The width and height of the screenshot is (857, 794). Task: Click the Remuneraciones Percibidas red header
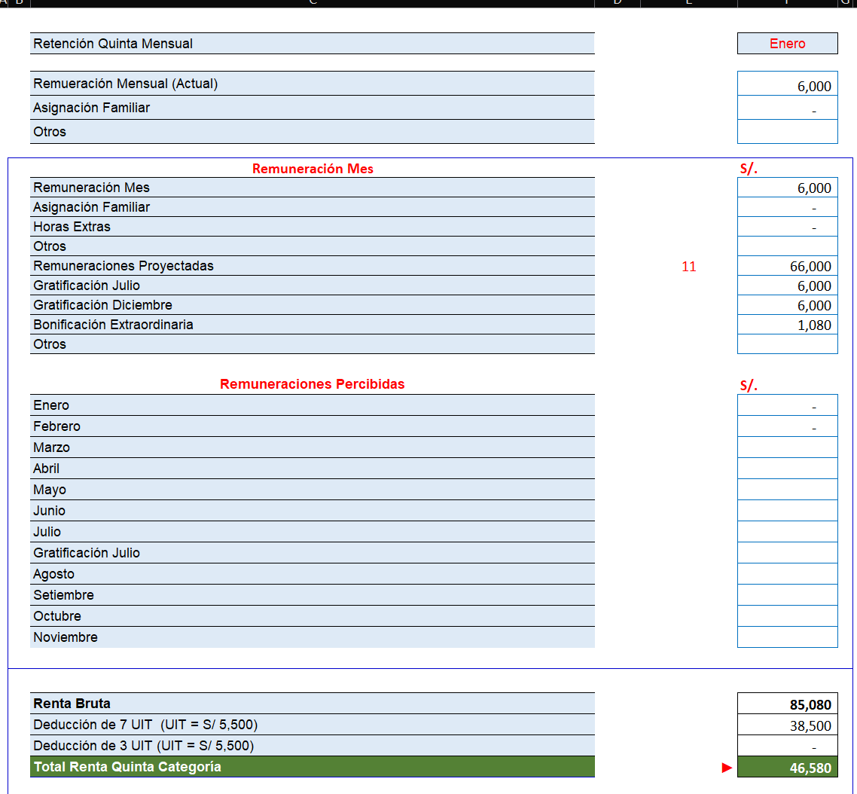(312, 384)
